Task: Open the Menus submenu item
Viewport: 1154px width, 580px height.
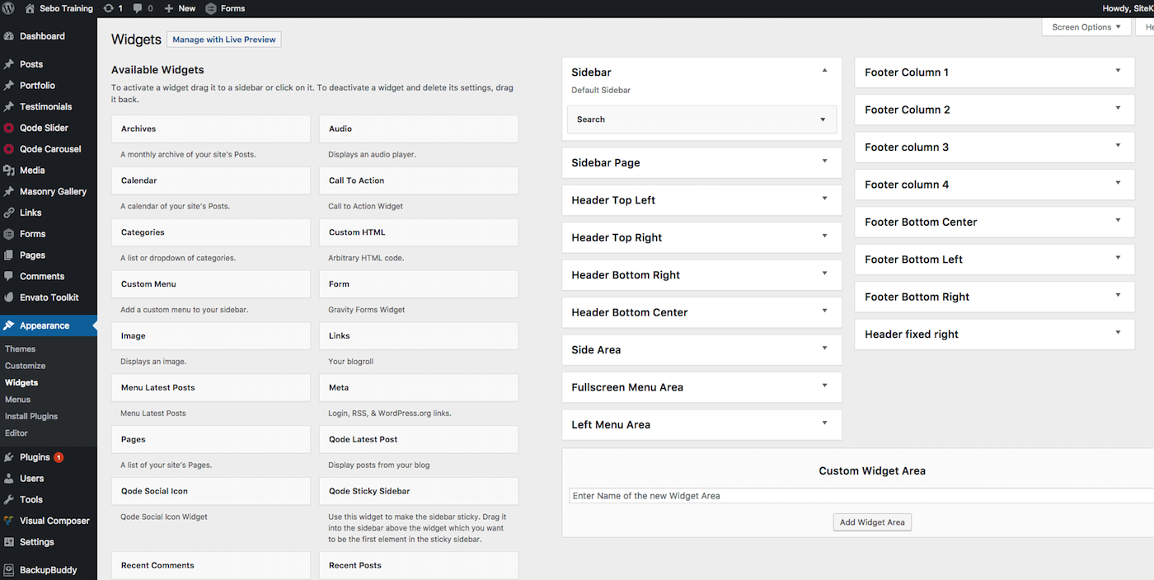Action: 17,400
